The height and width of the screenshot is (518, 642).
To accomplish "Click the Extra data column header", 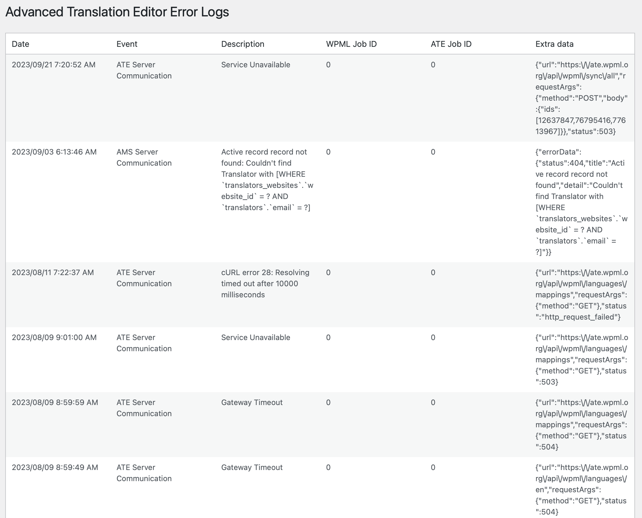I will tap(554, 44).
